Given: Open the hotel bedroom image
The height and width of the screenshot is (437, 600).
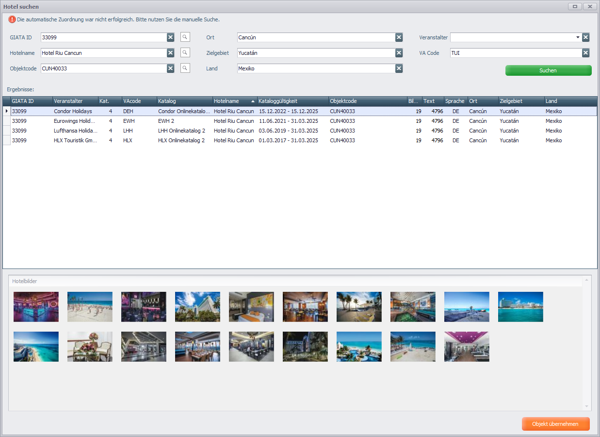Looking at the screenshot, I should pos(251,307).
